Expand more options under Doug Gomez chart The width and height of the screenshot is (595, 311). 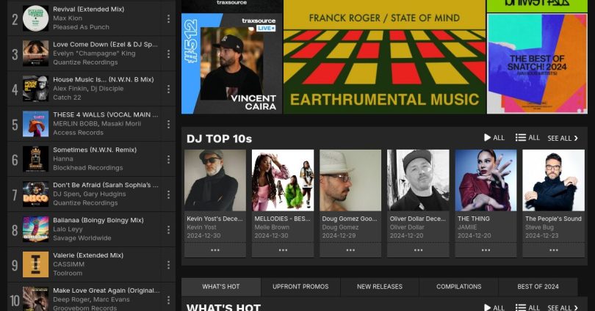[350, 250]
